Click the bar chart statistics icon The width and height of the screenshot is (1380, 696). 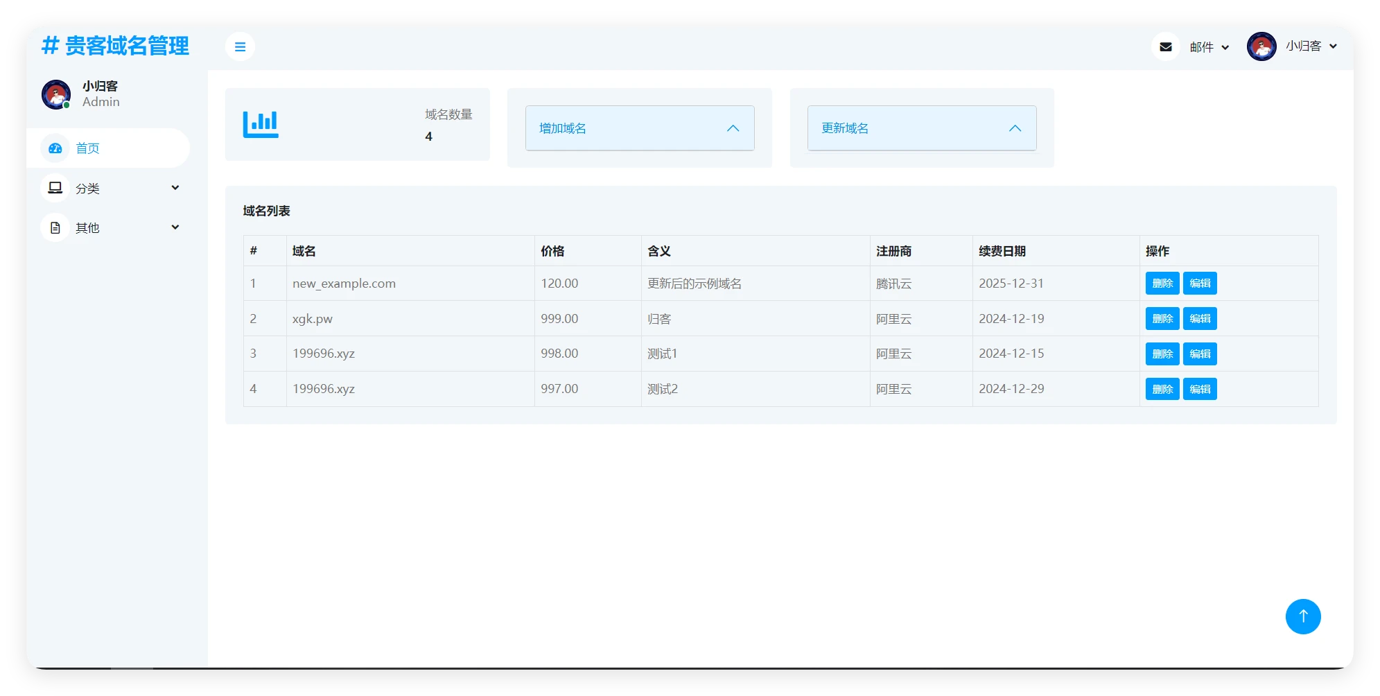261,125
